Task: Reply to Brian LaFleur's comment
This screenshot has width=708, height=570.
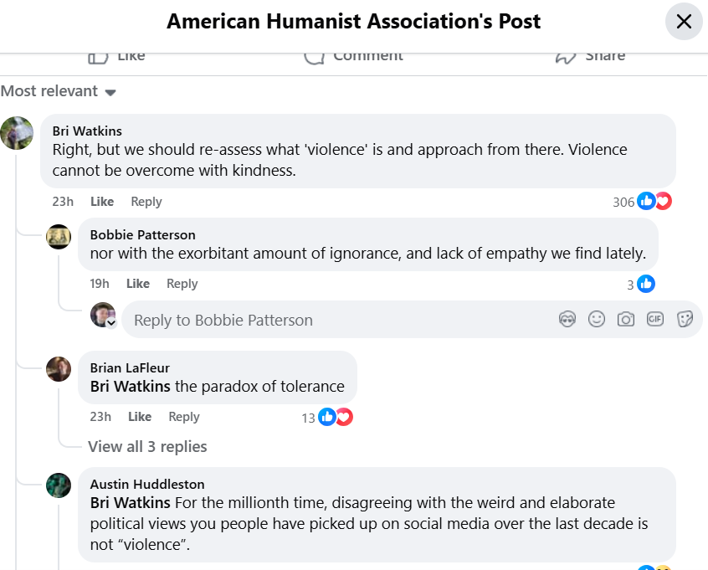Action: pos(184,417)
